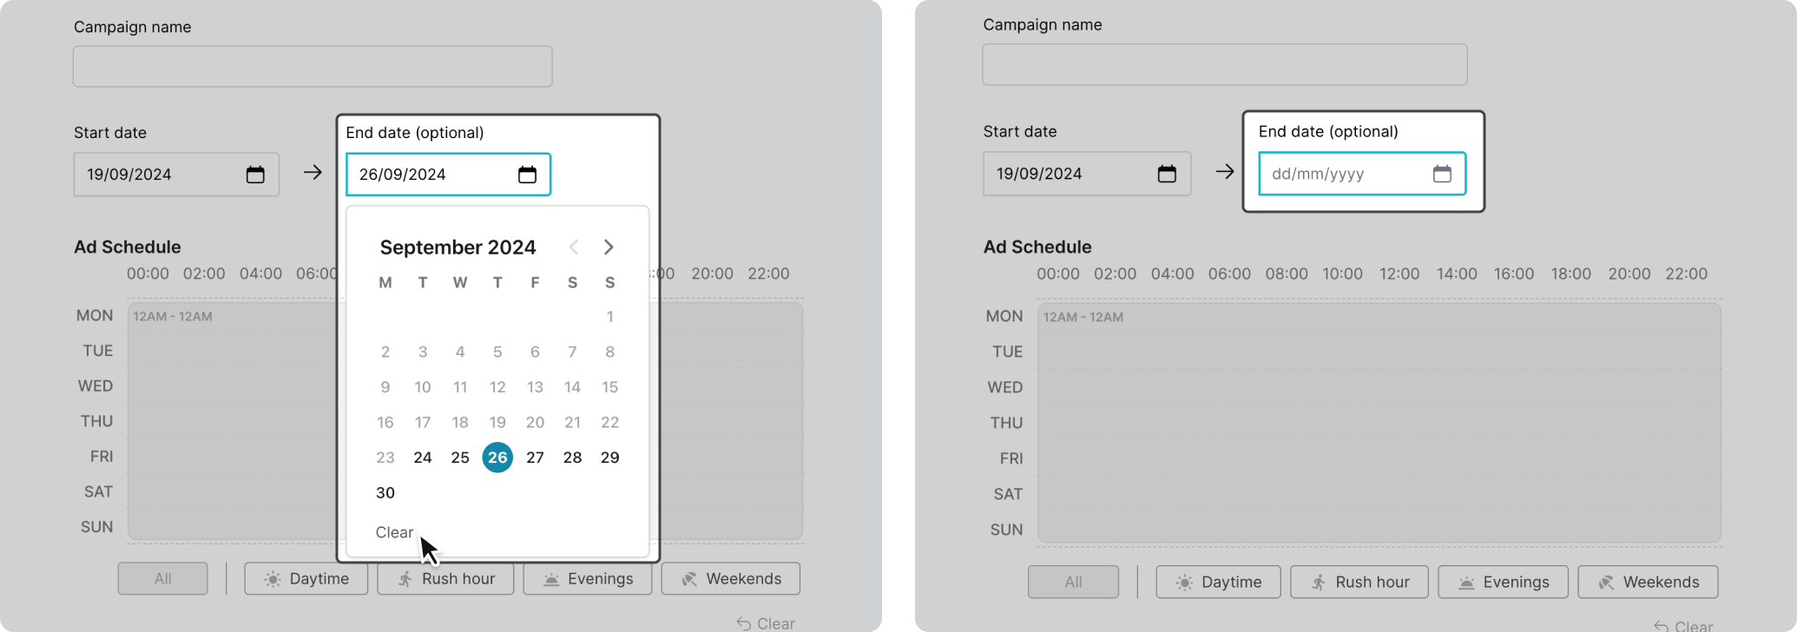Go to next month in September calendar
The height and width of the screenshot is (632, 1797).
(609, 247)
